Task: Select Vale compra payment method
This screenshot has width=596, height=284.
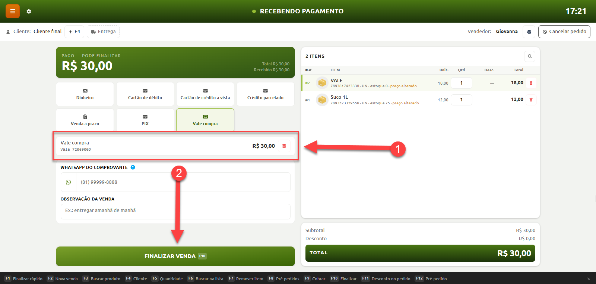Action: click(205, 120)
